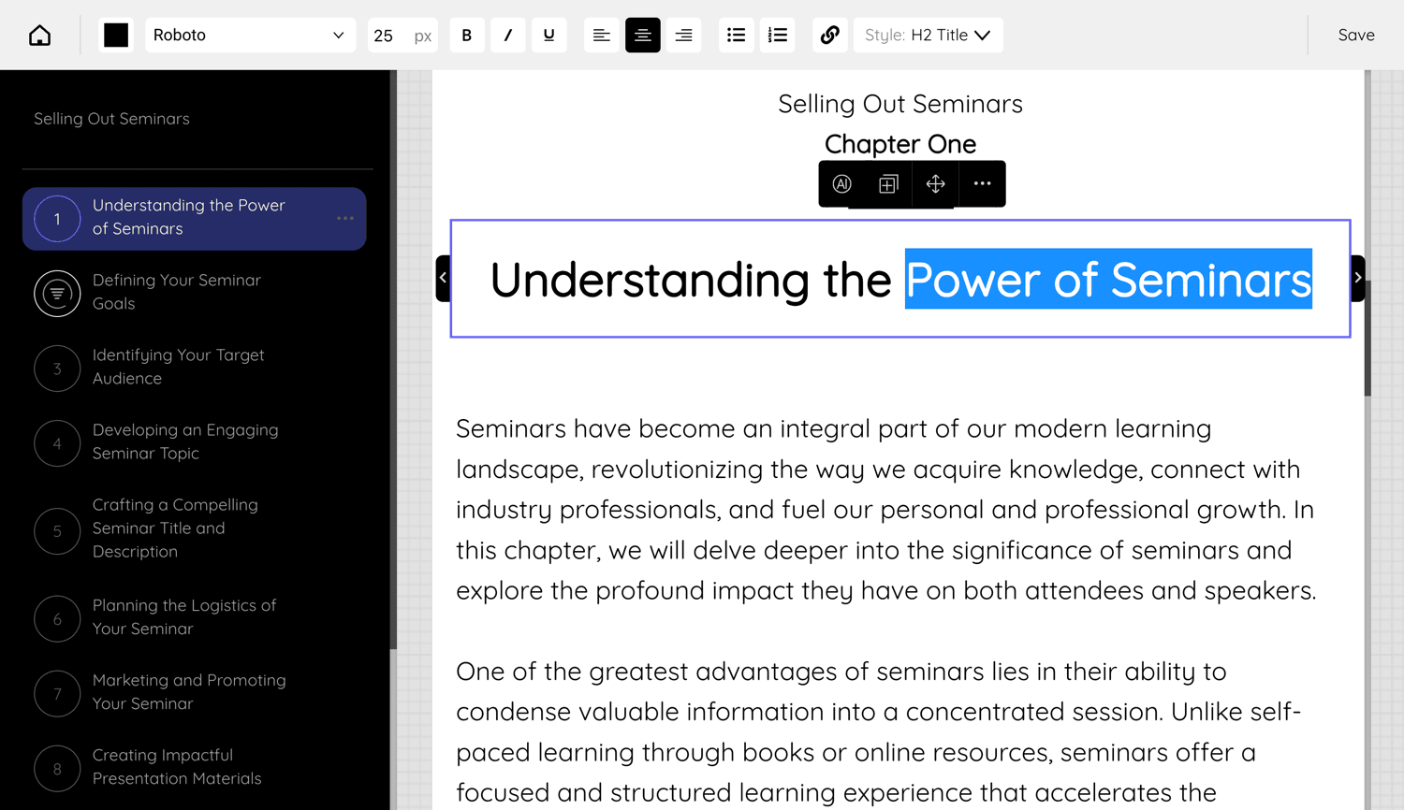This screenshot has height=810, width=1404.
Task: Click the font size field
Action: click(x=386, y=36)
